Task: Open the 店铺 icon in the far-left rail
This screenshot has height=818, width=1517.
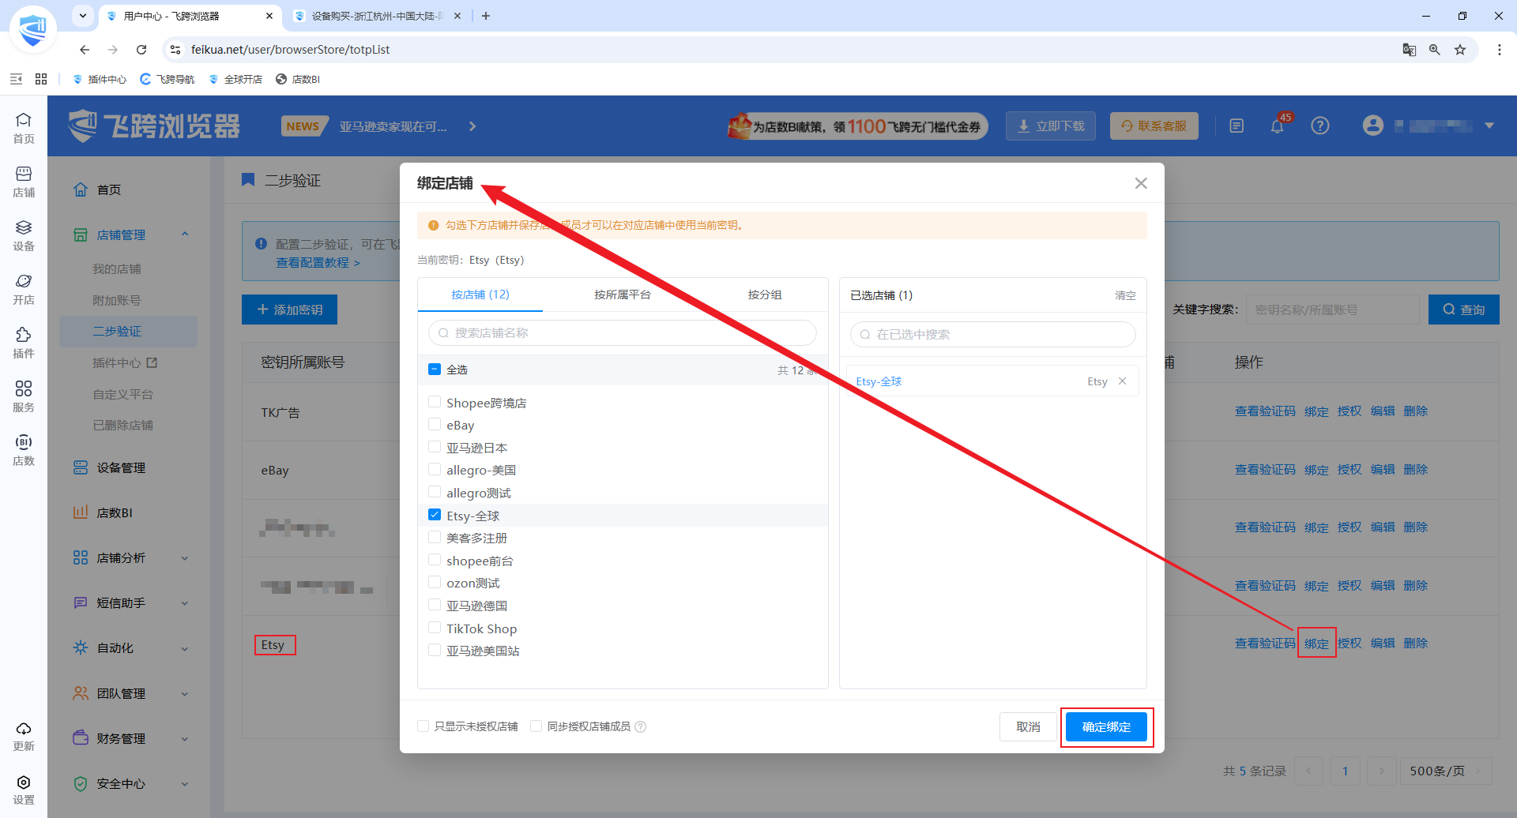Action: pos(24,181)
